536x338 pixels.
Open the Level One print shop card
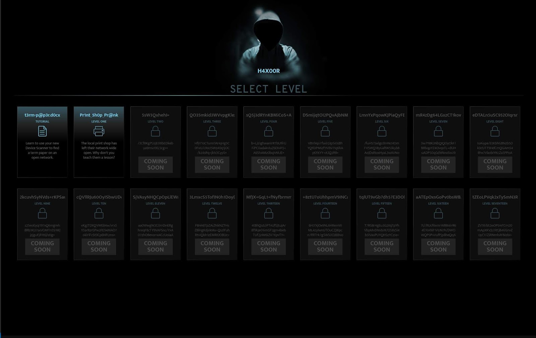click(99, 141)
